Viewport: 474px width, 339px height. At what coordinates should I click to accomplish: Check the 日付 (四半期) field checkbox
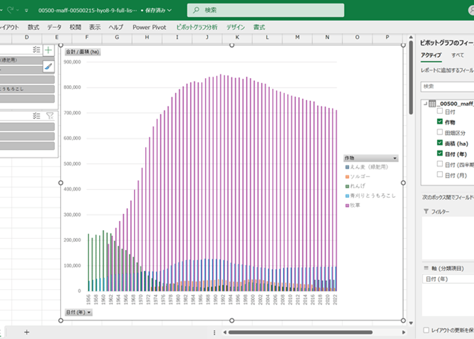coord(440,164)
